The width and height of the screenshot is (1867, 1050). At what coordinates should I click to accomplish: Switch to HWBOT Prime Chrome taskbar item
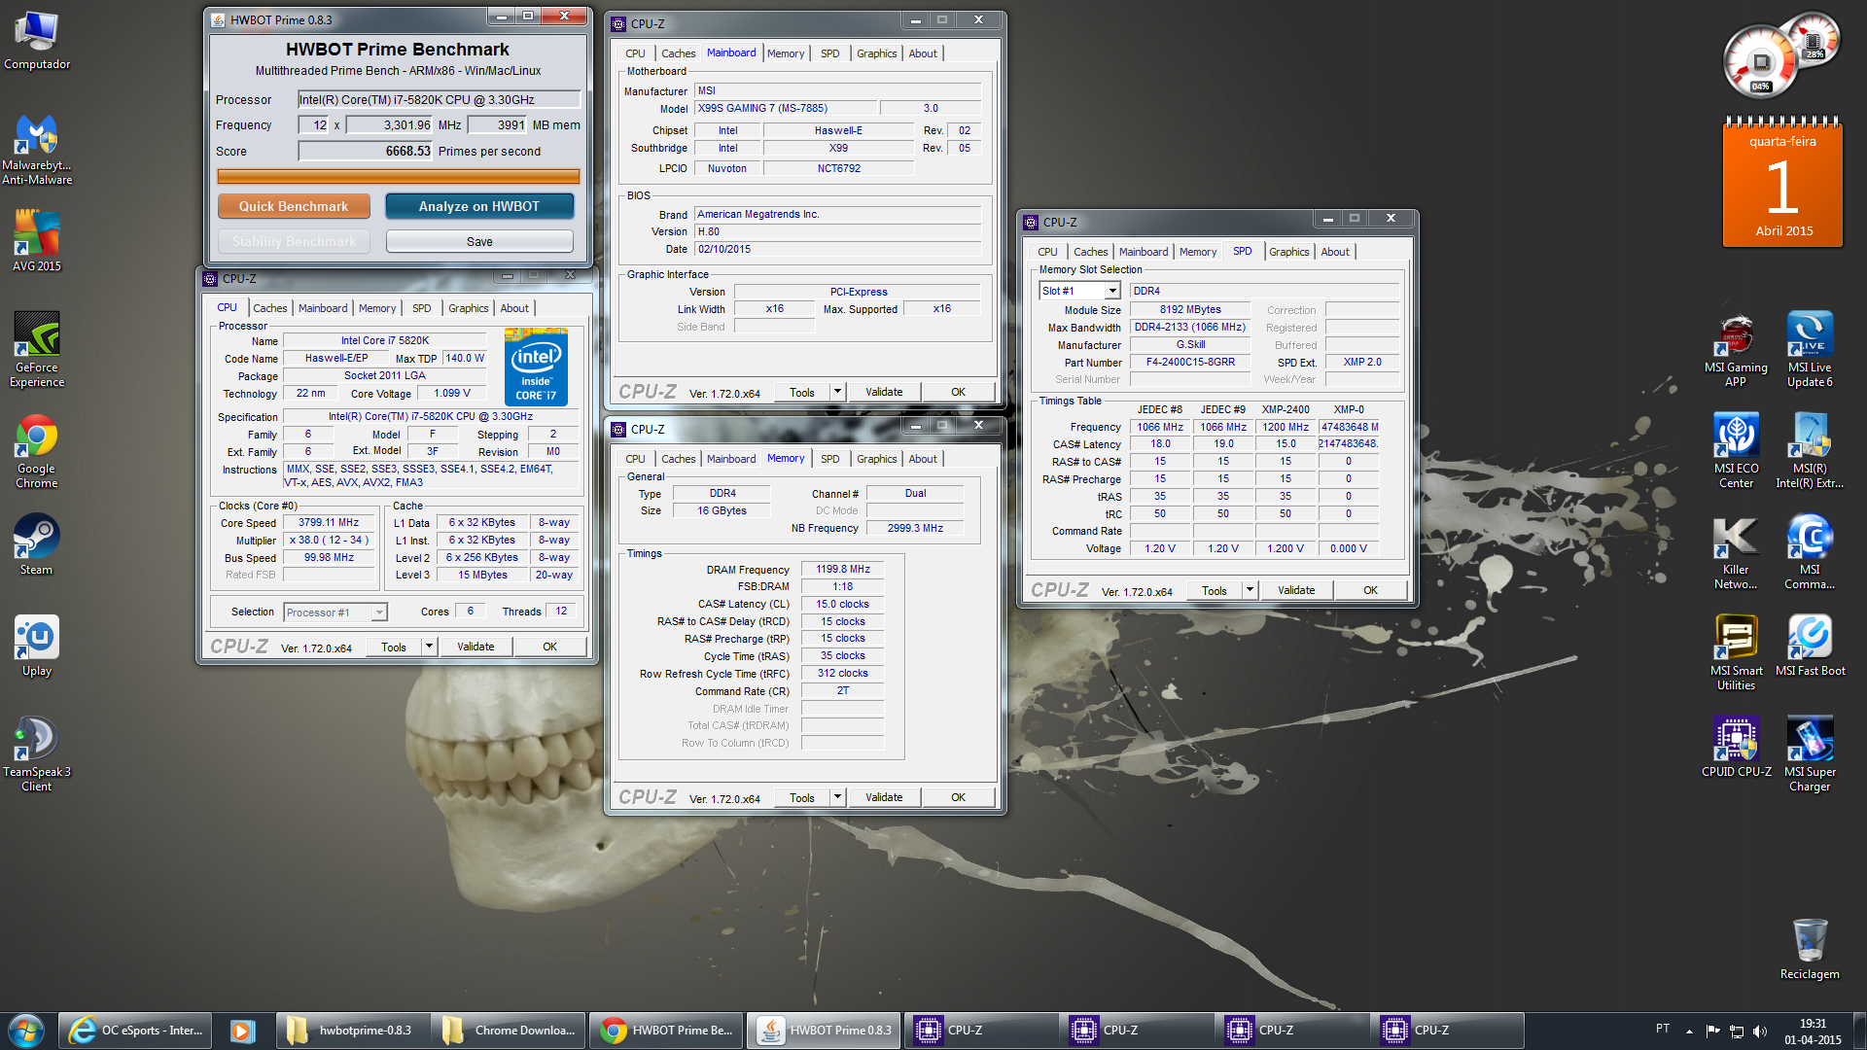click(667, 1031)
